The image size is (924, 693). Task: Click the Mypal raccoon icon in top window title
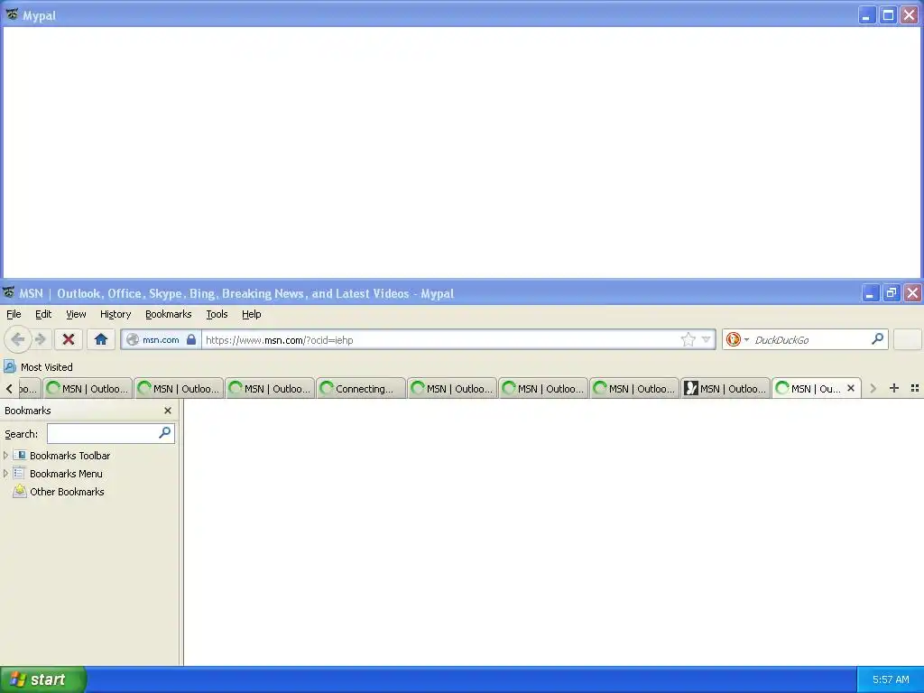(12, 14)
